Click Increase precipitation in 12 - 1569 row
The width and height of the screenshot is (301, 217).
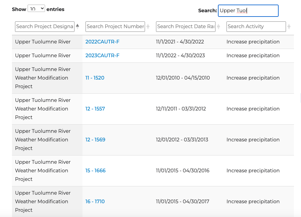click(253, 140)
